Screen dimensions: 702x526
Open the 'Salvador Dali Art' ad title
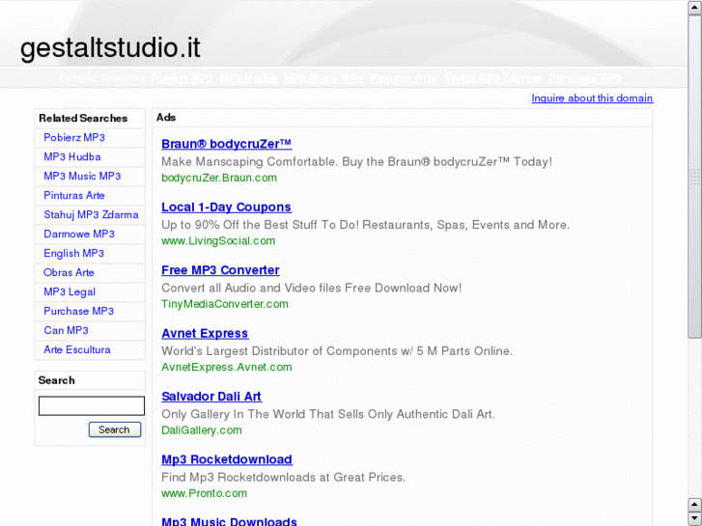(211, 397)
